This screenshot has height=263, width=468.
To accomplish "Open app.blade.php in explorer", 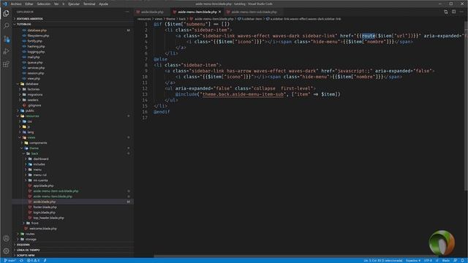I will pyautogui.click(x=43, y=186).
